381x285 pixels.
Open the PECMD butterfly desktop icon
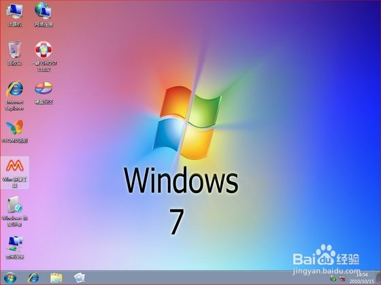(x=14, y=131)
